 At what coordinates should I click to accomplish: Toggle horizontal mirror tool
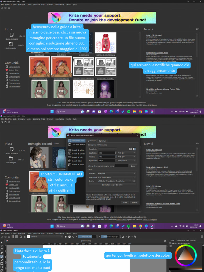(x=123, y=237)
